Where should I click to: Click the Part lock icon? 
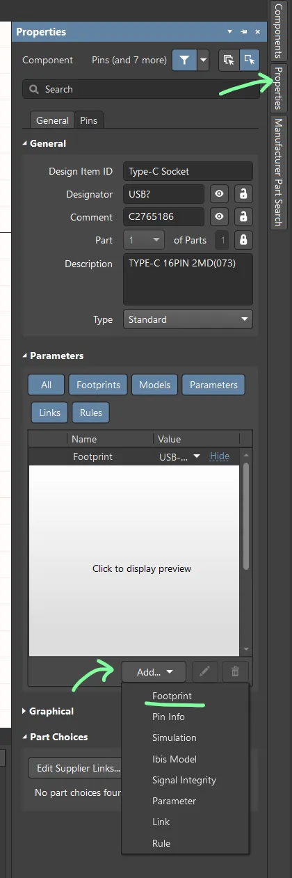[x=243, y=240]
